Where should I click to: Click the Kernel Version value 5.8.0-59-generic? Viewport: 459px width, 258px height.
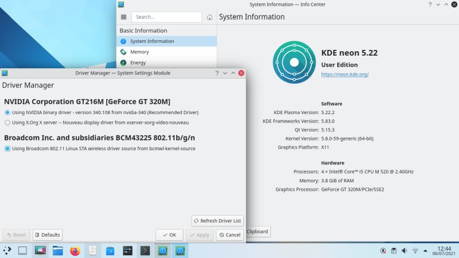(347, 139)
